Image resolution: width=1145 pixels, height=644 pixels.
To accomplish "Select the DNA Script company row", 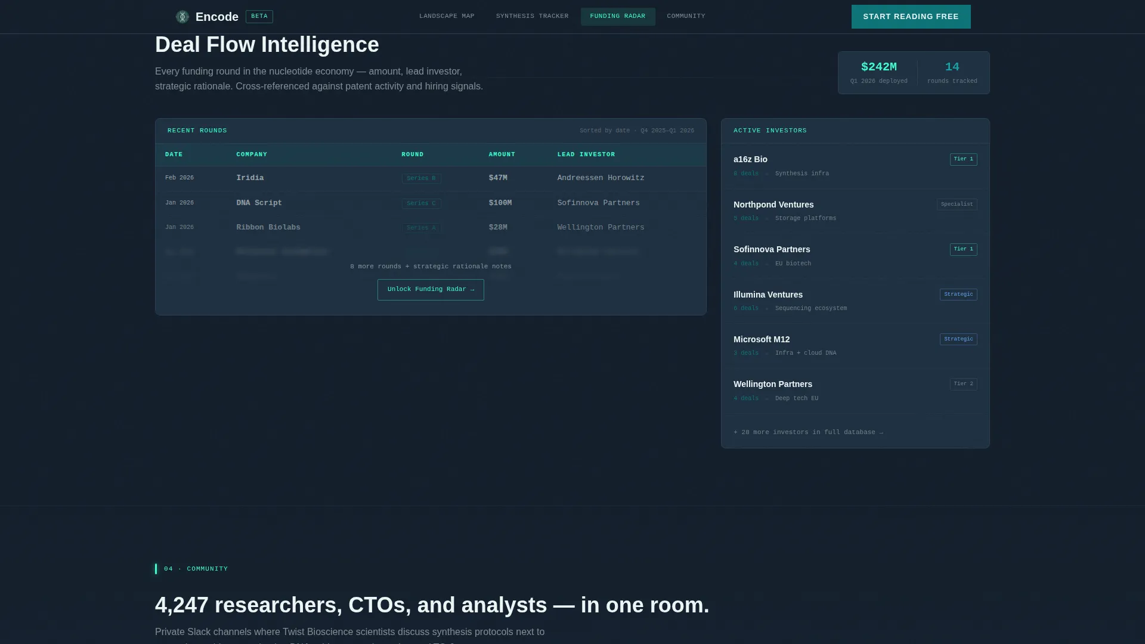I will click(x=431, y=203).
